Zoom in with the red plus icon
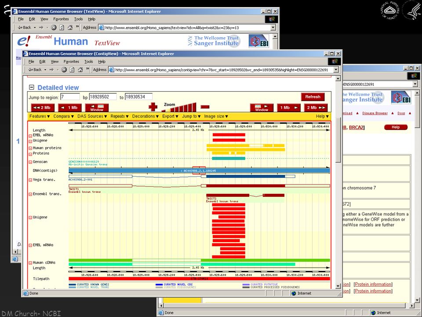 tap(153, 107)
